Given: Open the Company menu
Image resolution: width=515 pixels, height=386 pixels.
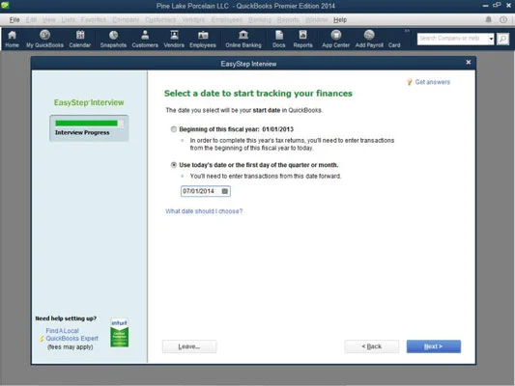Looking at the screenshot, I should click(126, 20).
